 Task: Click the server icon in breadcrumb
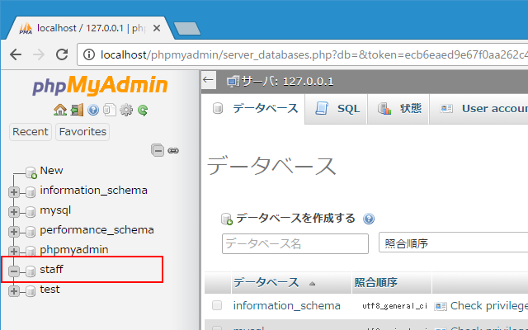click(x=233, y=81)
